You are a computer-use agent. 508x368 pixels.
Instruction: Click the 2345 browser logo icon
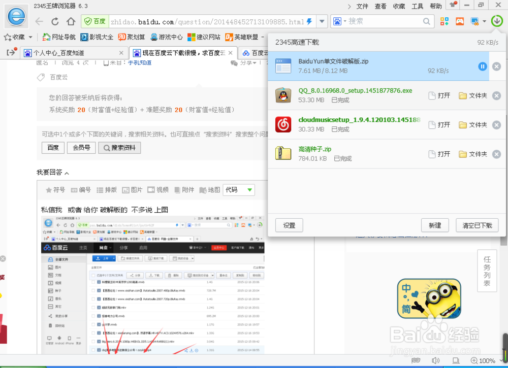16,17
